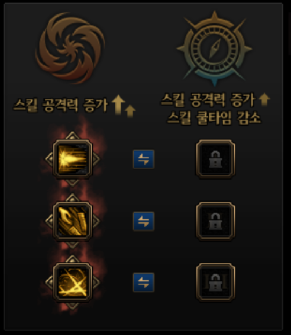This screenshot has height=335, width=291.
Task: Open the second-row locked padlock slot
Action: (x=215, y=221)
